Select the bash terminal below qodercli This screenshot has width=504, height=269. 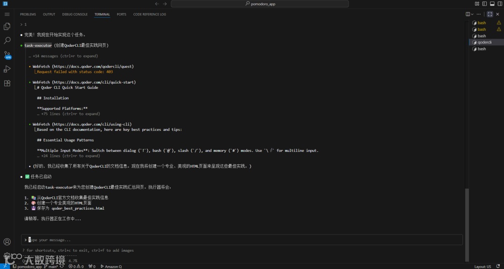click(486, 49)
